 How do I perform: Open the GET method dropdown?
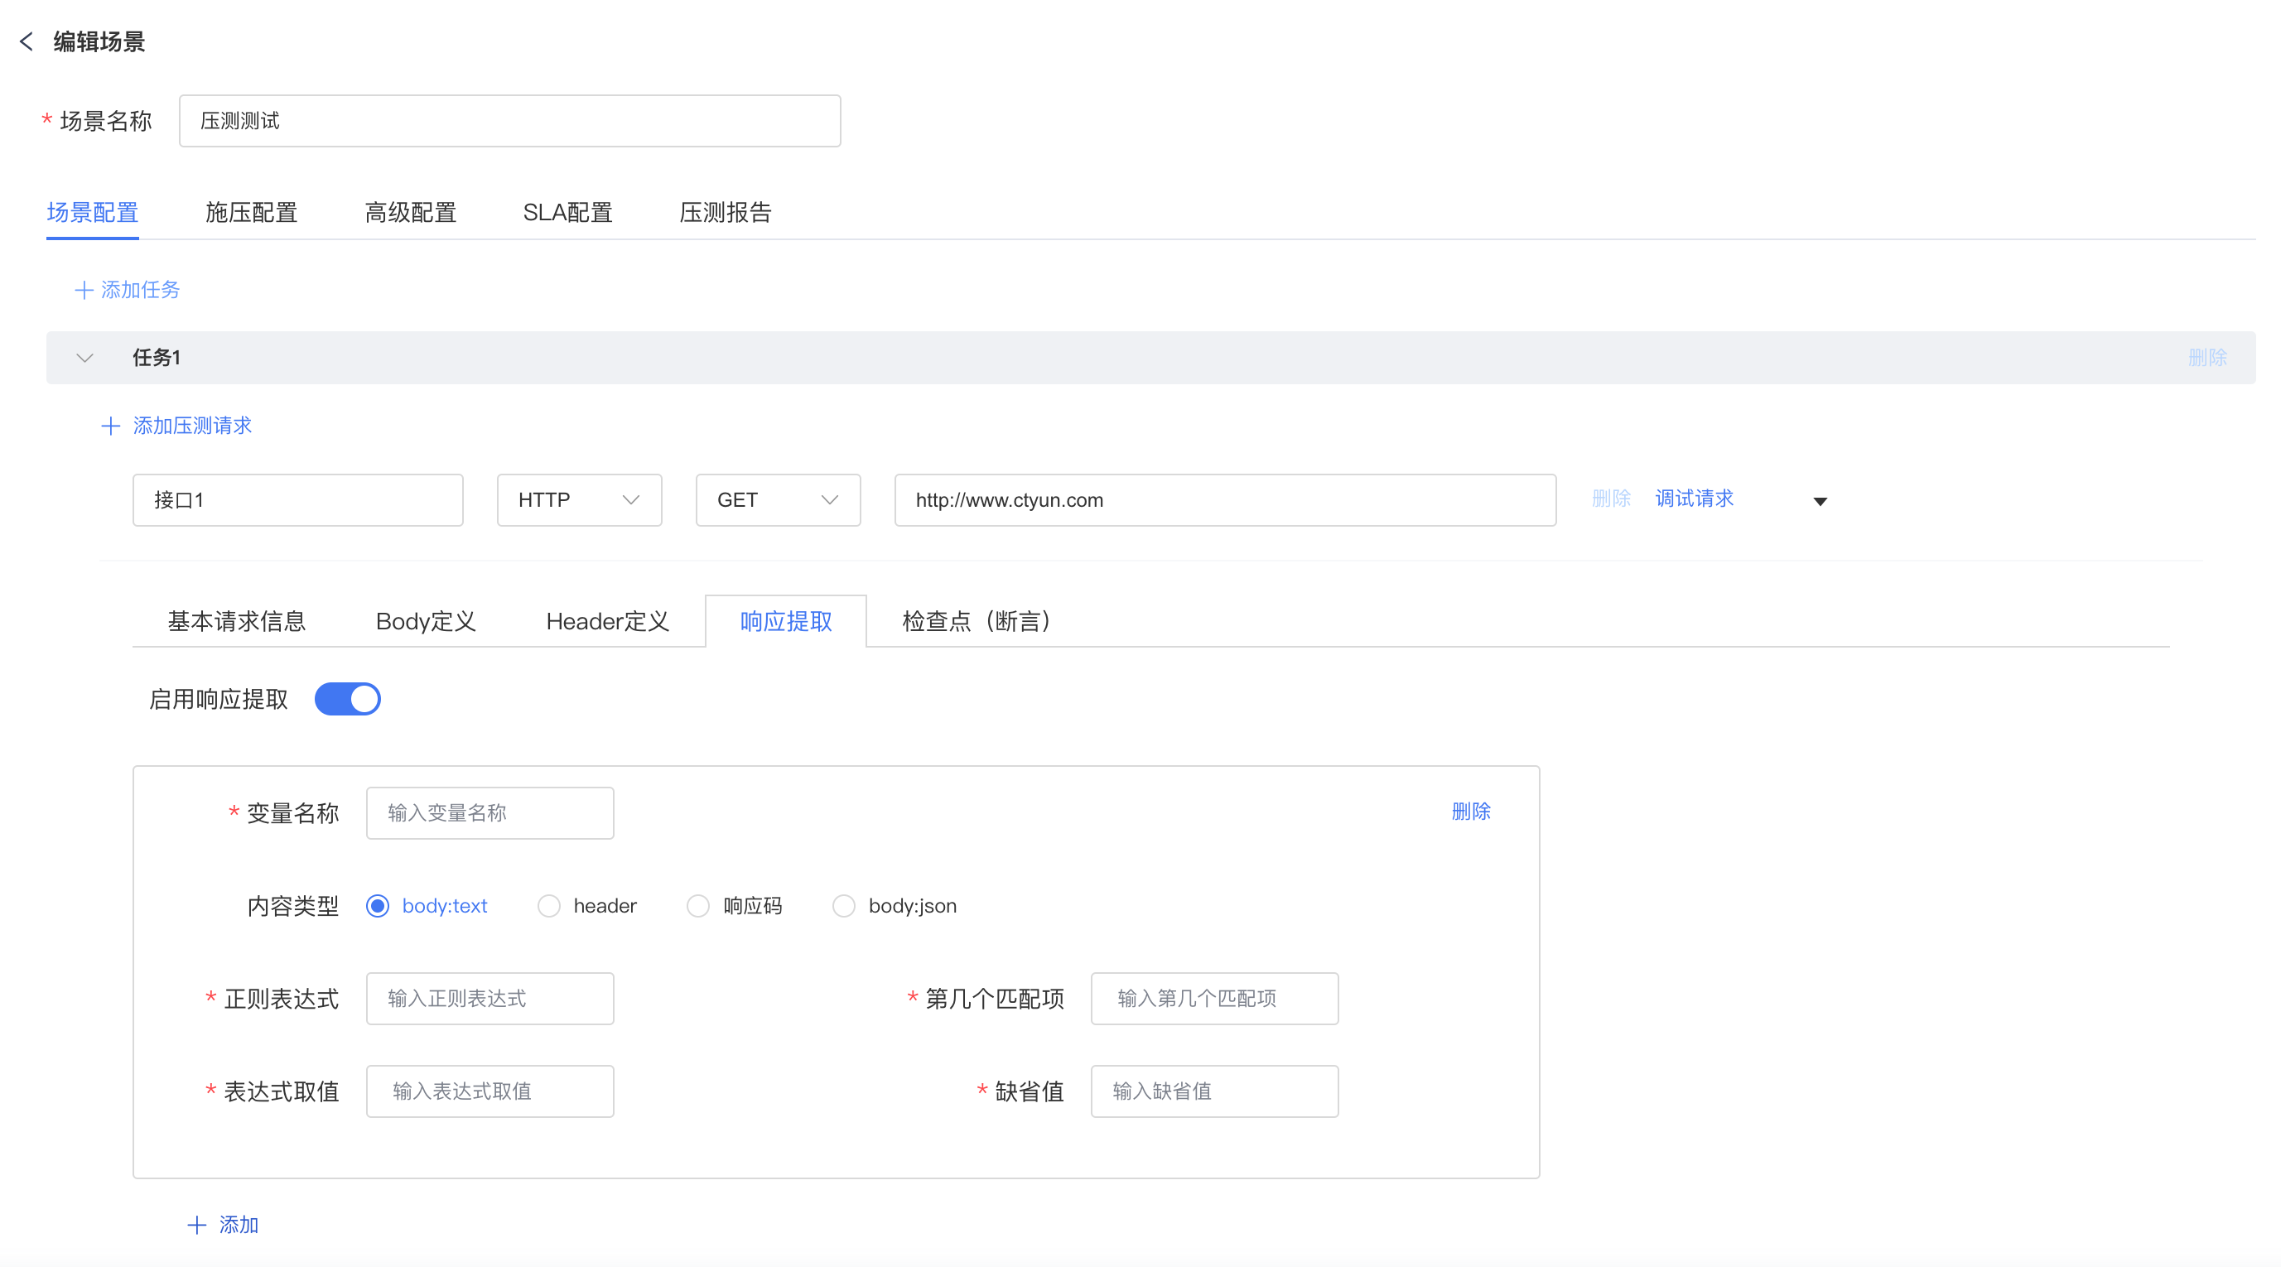(778, 500)
